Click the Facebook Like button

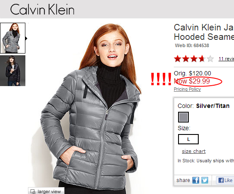(225, 180)
